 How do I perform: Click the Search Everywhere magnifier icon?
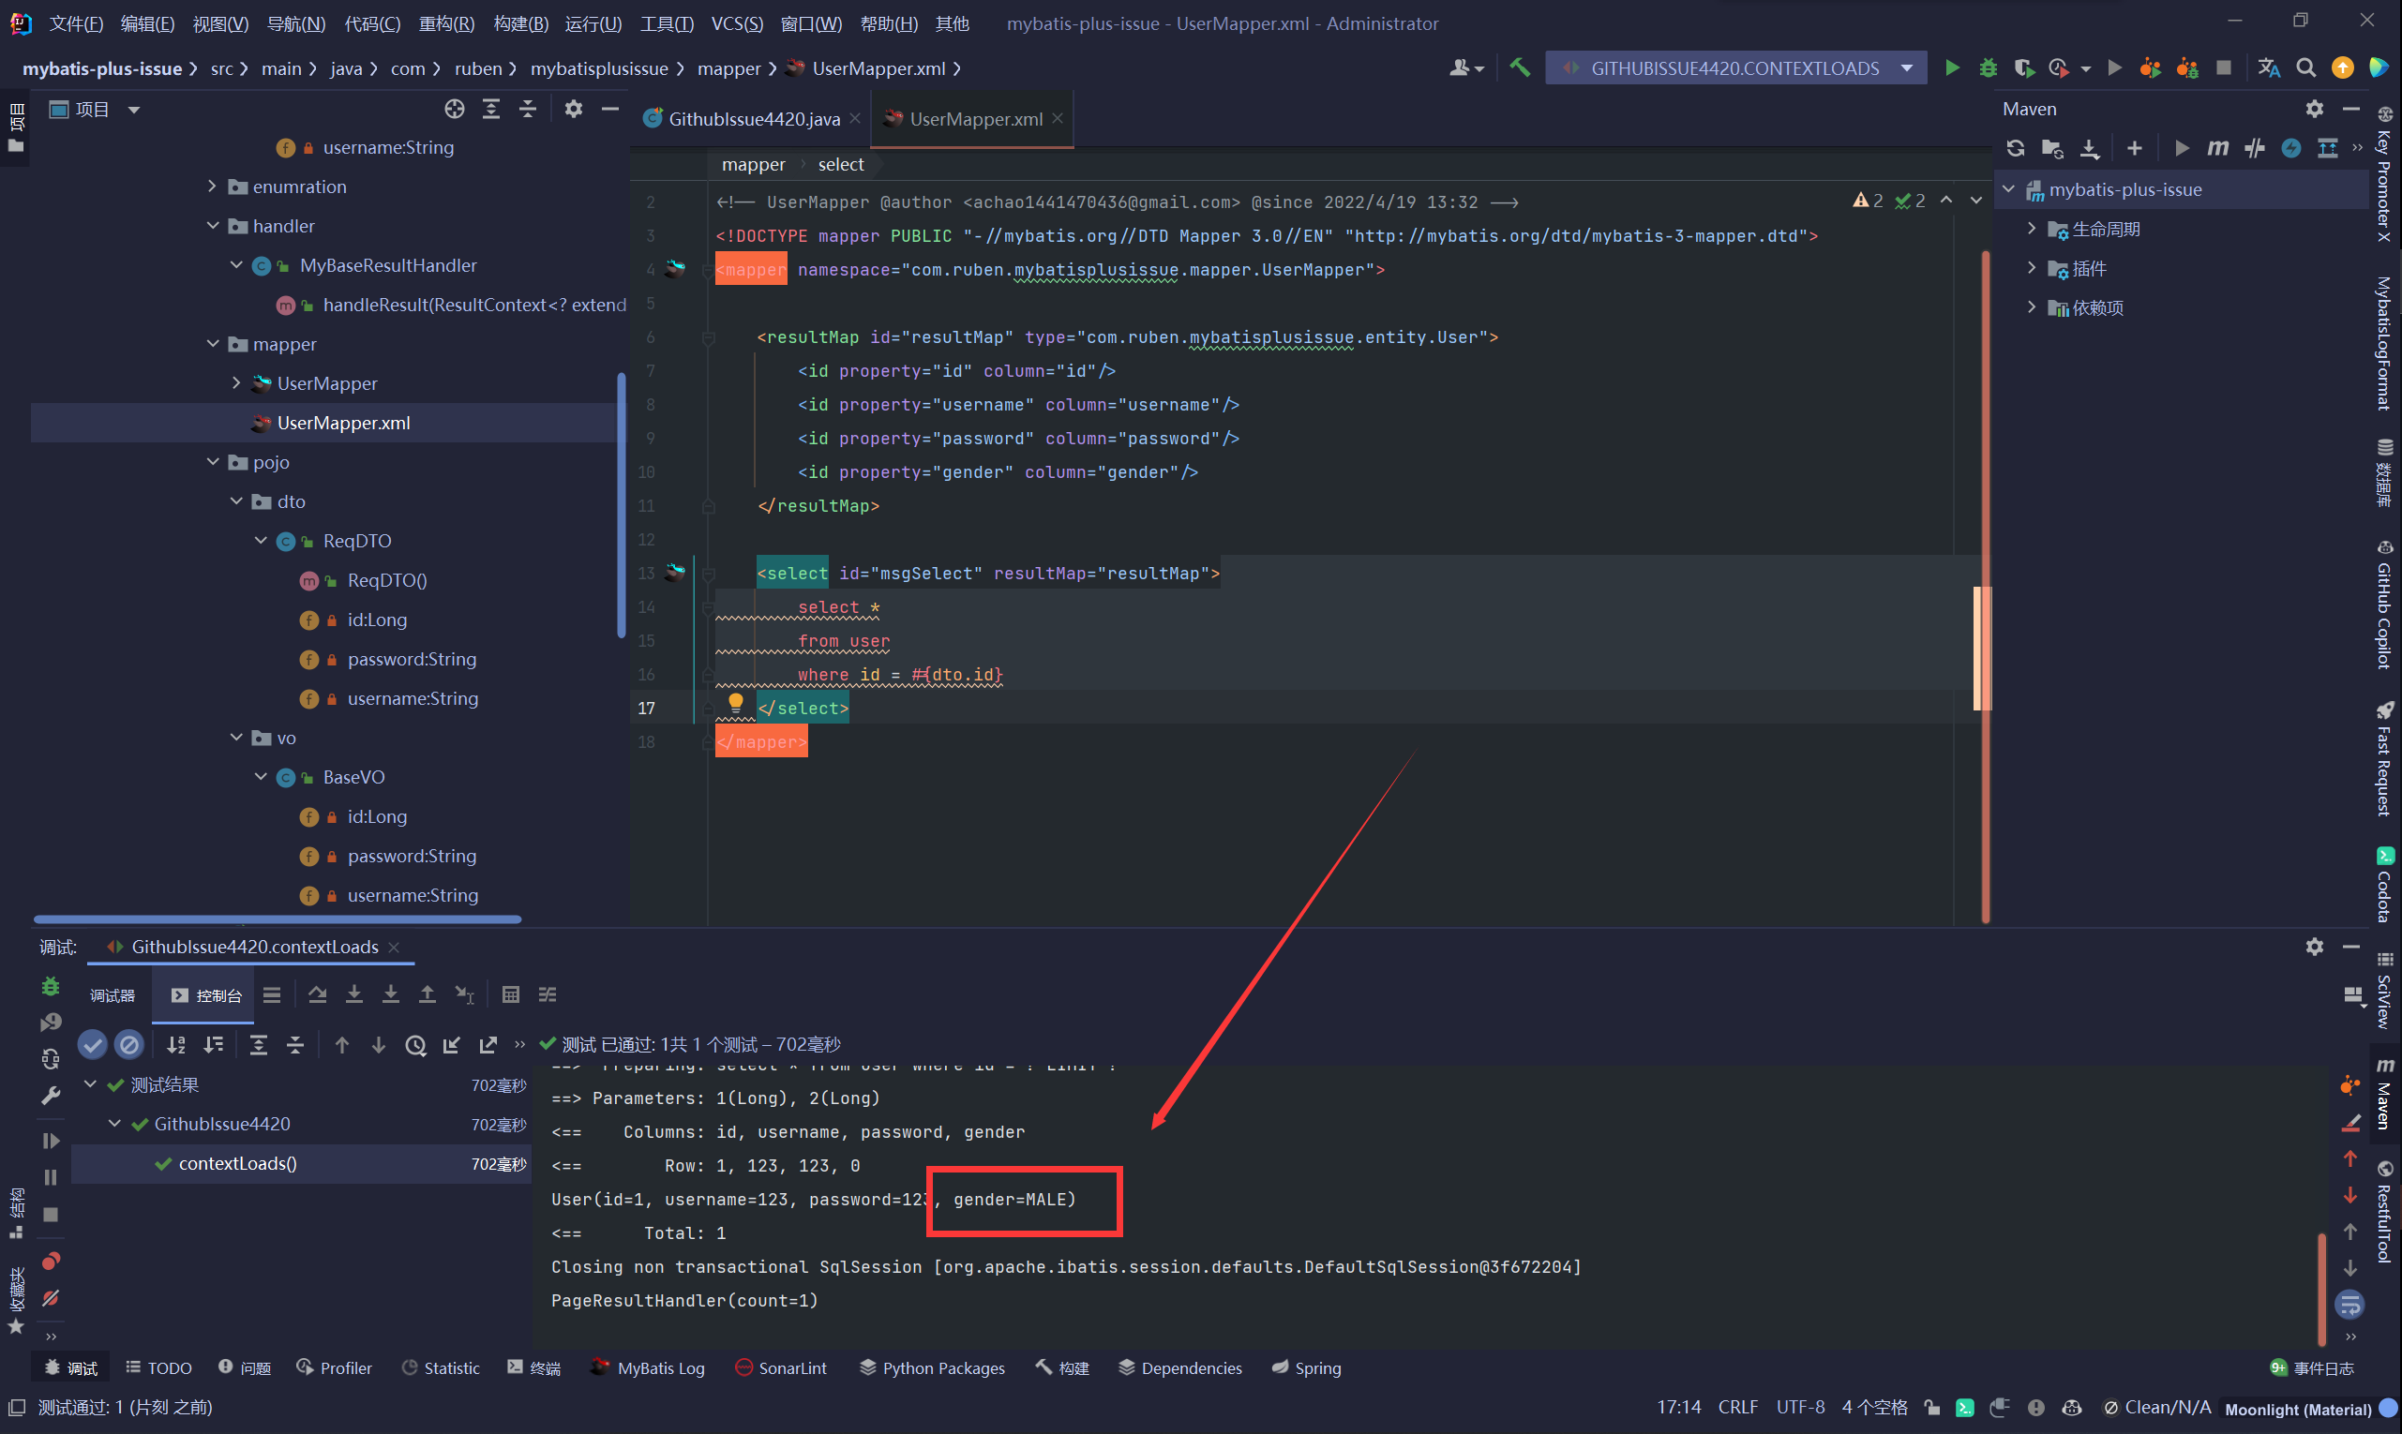click(2305, 67)
